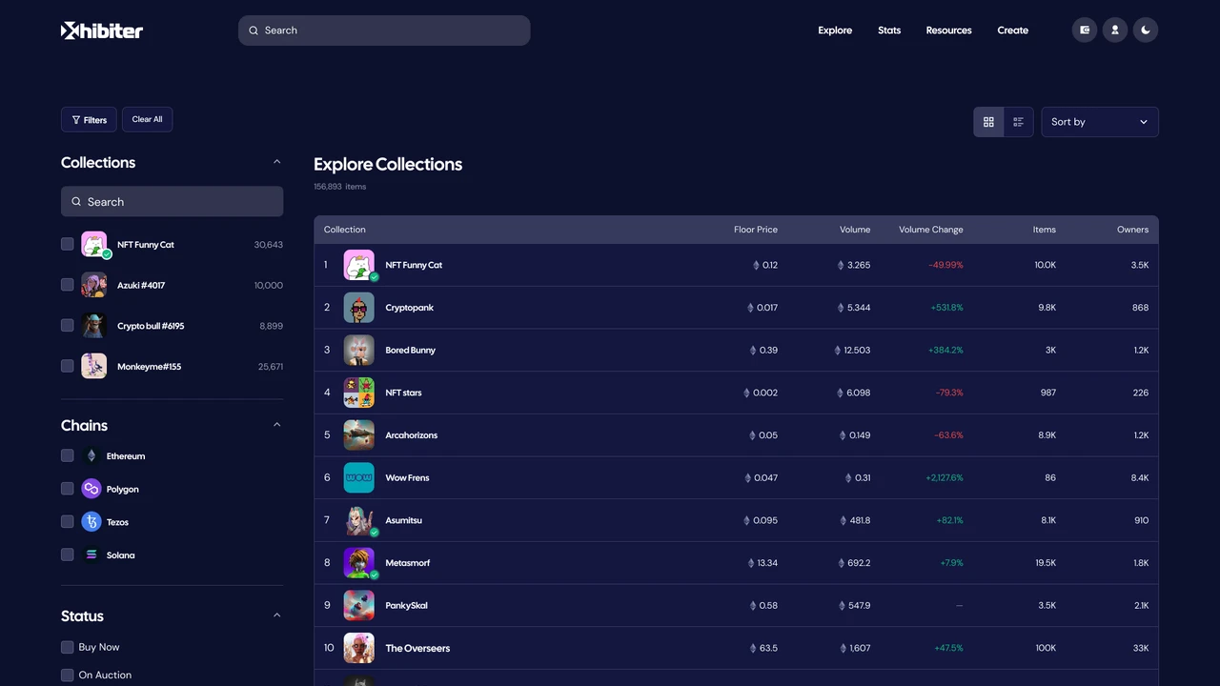Open NFT stars thumbnail in table
Screen dimensions: 1220x686
click(x=359, y=393)
